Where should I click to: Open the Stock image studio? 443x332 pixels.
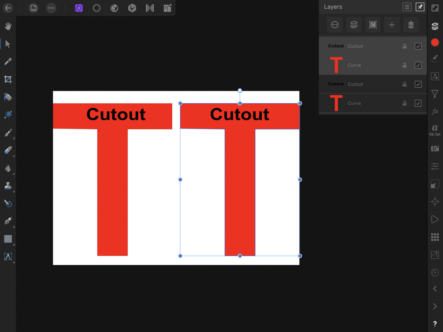tap(435, 255)
